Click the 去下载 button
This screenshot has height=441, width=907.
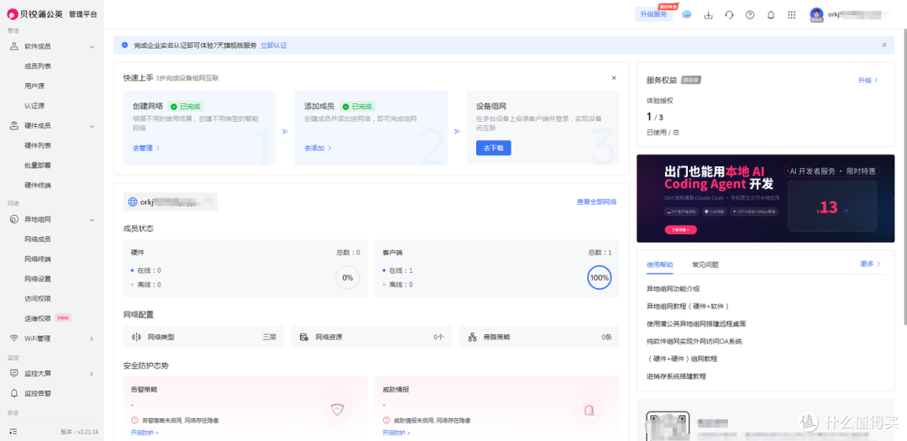(x=494, y=148)
